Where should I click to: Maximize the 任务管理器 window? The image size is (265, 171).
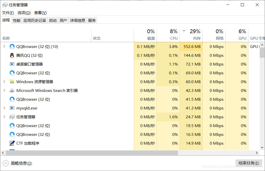pyautogui.click(x=242, y=5)
